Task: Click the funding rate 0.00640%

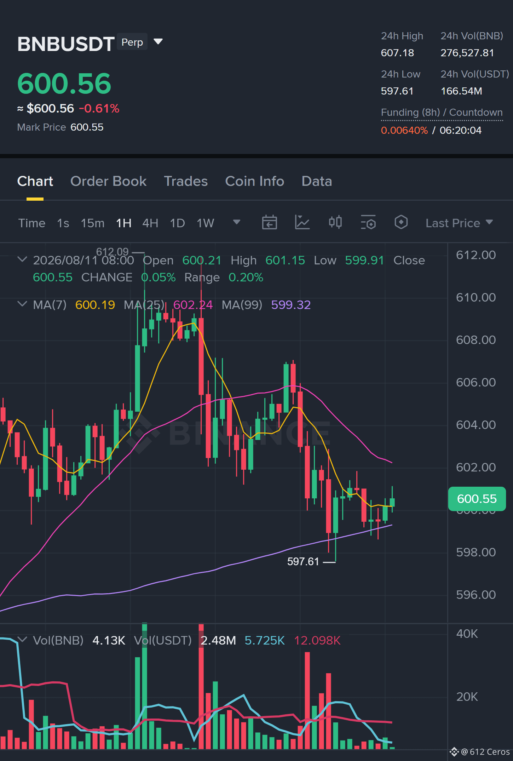Action: [404, 130]
